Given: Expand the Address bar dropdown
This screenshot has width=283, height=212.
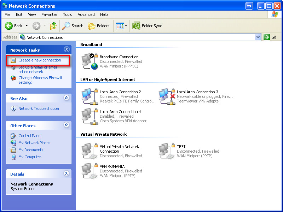Looking at the screenshot, I should click(x=258, y=37).
